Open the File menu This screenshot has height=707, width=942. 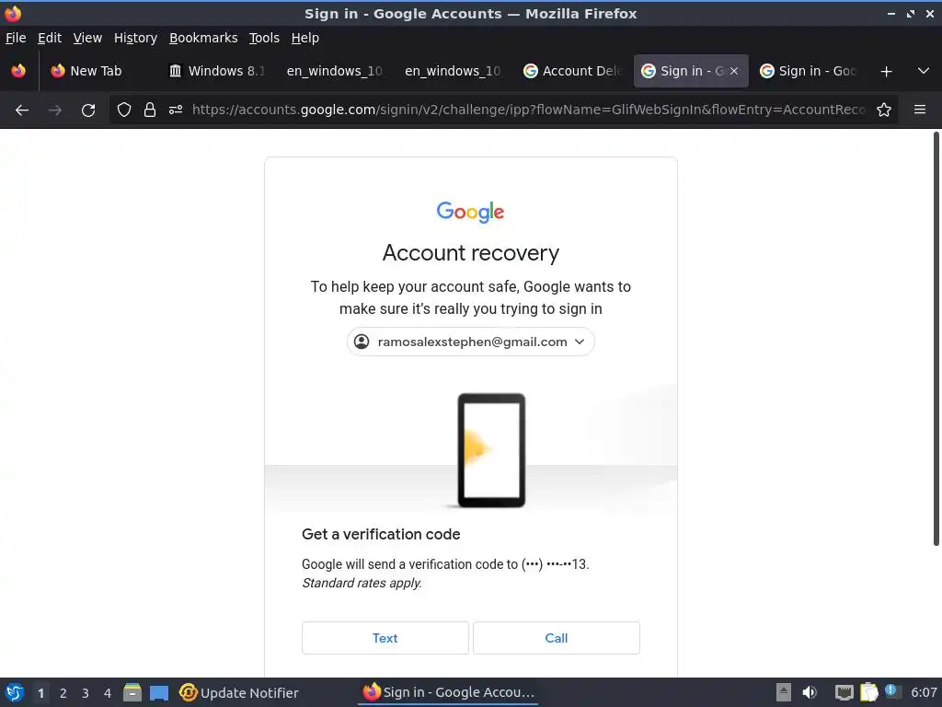click(x=16, y=38)
